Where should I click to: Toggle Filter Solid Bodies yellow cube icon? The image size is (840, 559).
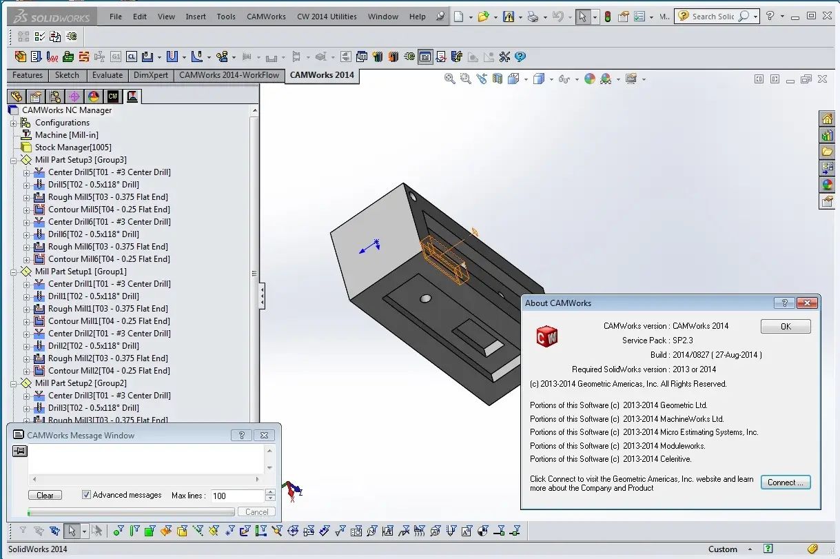click(182, 531)
